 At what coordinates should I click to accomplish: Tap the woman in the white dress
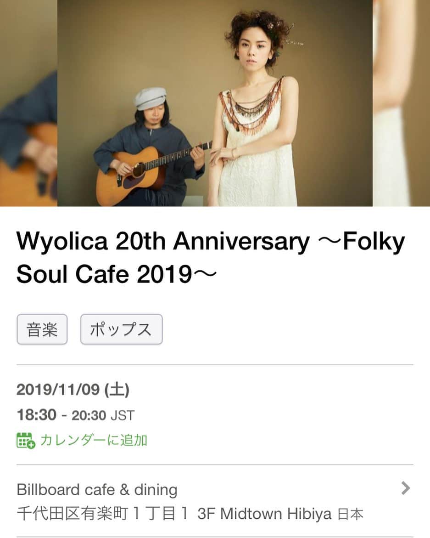click(255, 110)
